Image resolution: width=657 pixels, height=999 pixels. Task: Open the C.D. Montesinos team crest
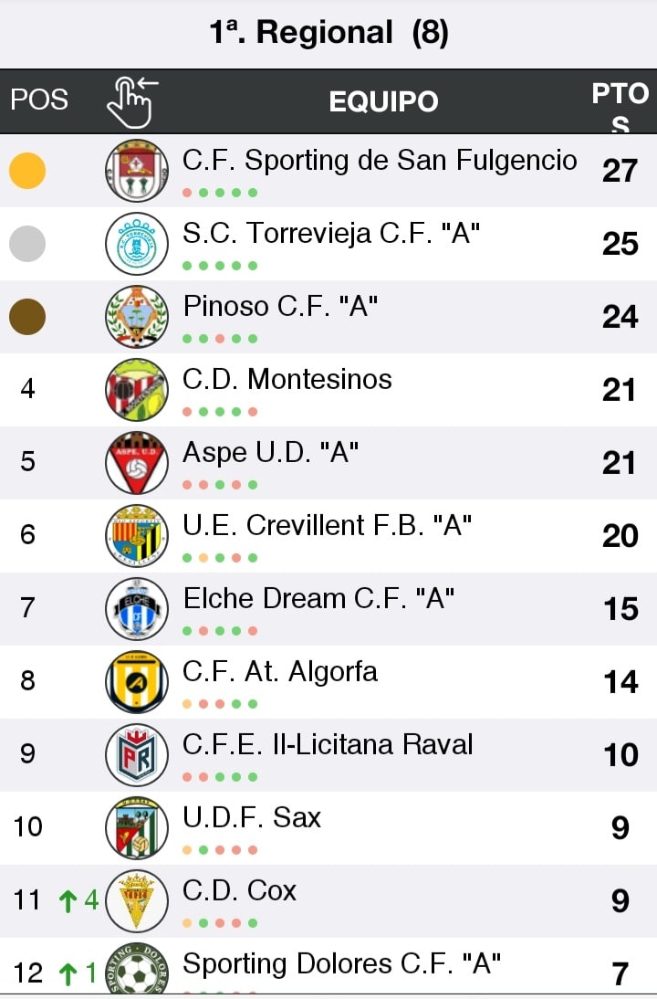[137, 390]
